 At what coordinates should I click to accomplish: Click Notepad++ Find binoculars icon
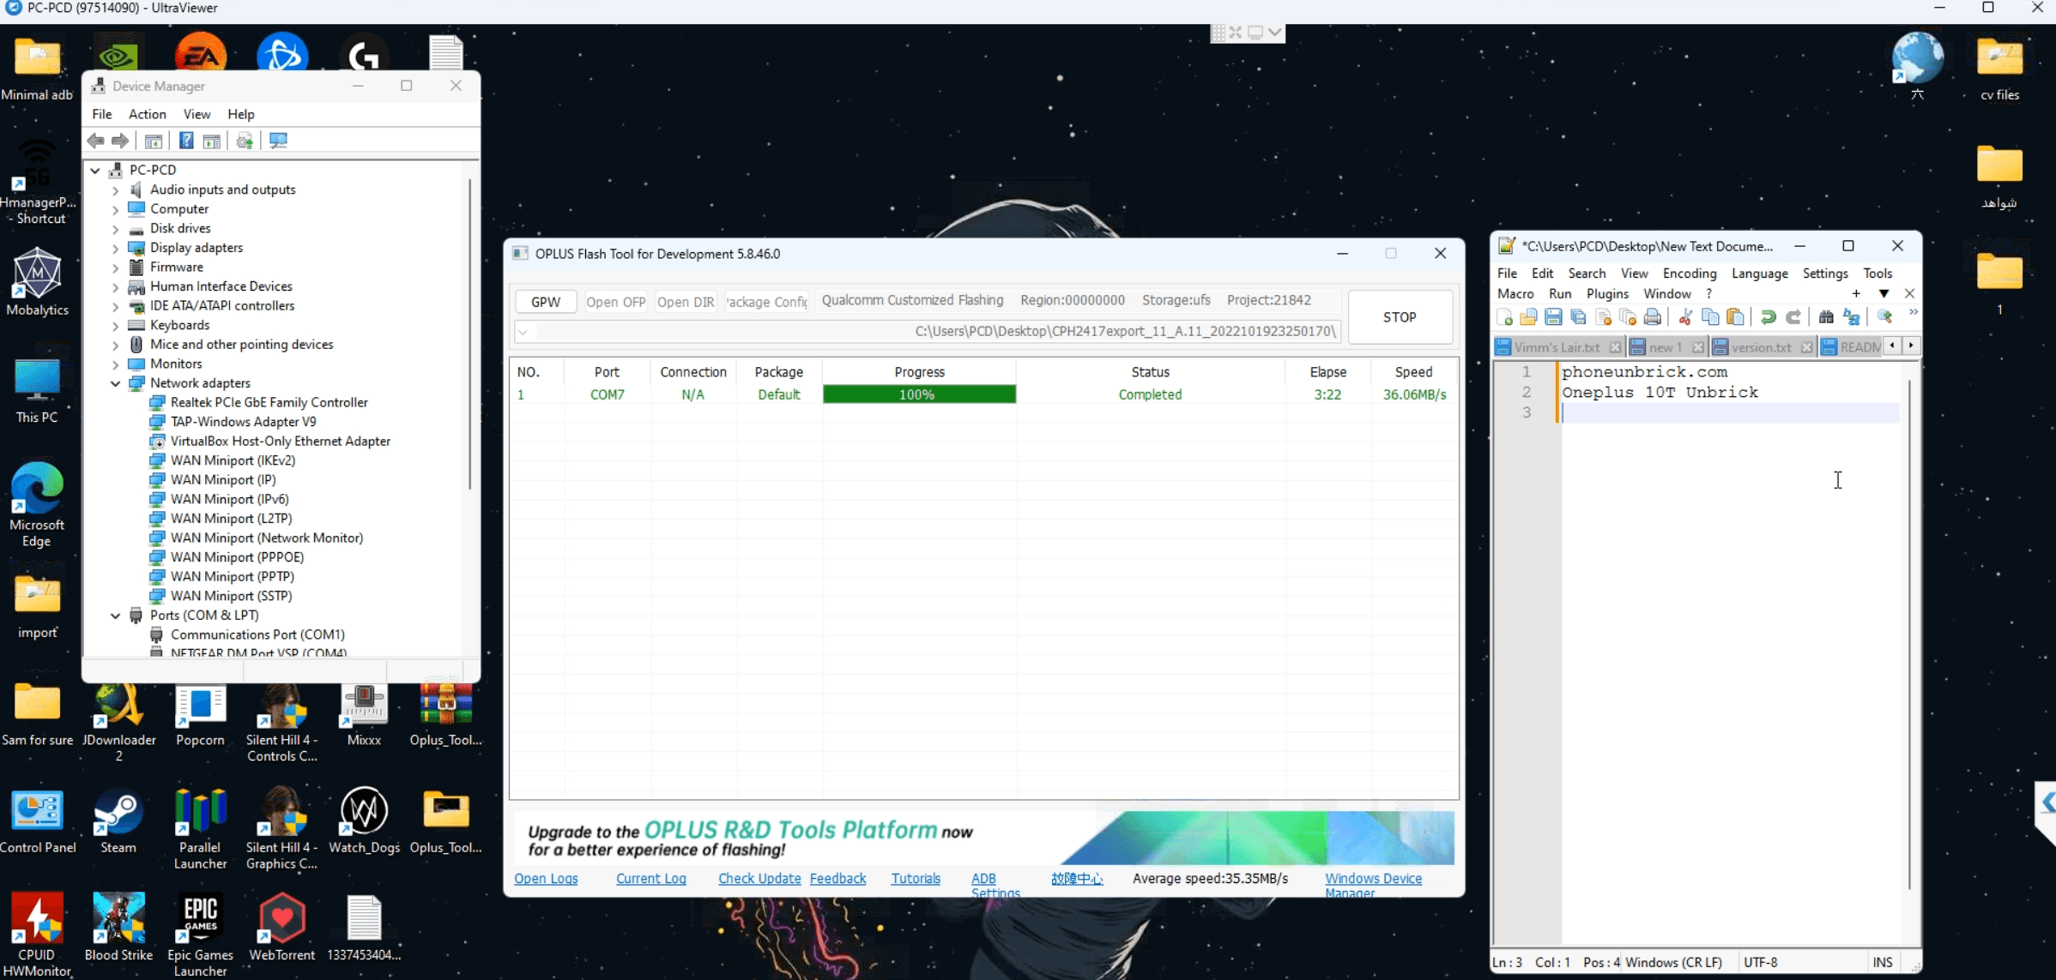pos(1826,317)
